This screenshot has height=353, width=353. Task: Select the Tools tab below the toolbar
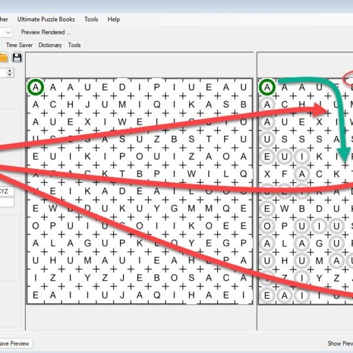pos(74,45)
